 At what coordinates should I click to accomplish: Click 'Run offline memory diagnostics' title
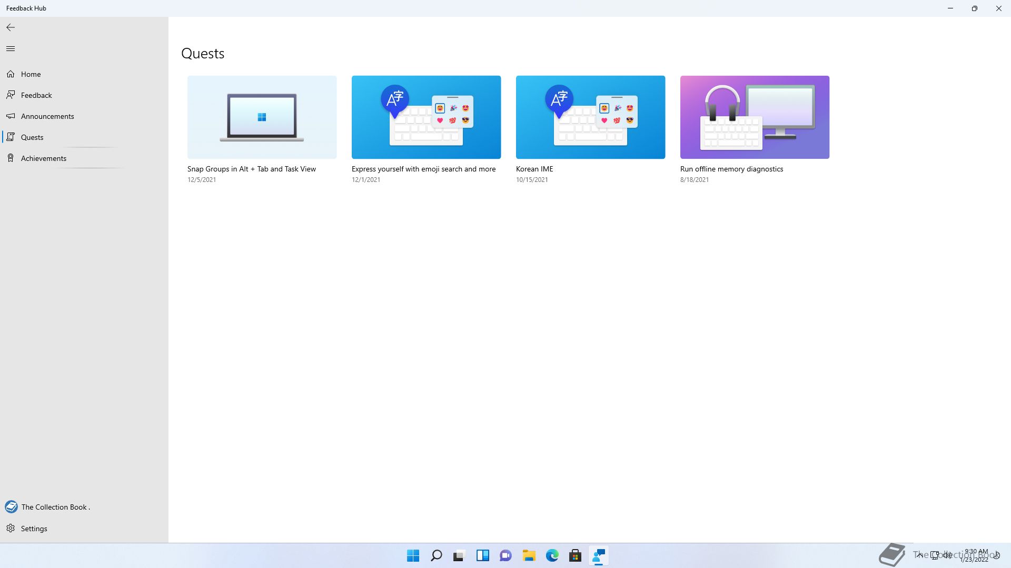[x=731, y=169]
